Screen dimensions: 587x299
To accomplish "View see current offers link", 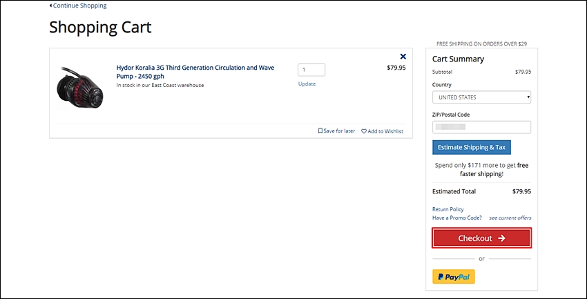I will (x=510, y=218).
